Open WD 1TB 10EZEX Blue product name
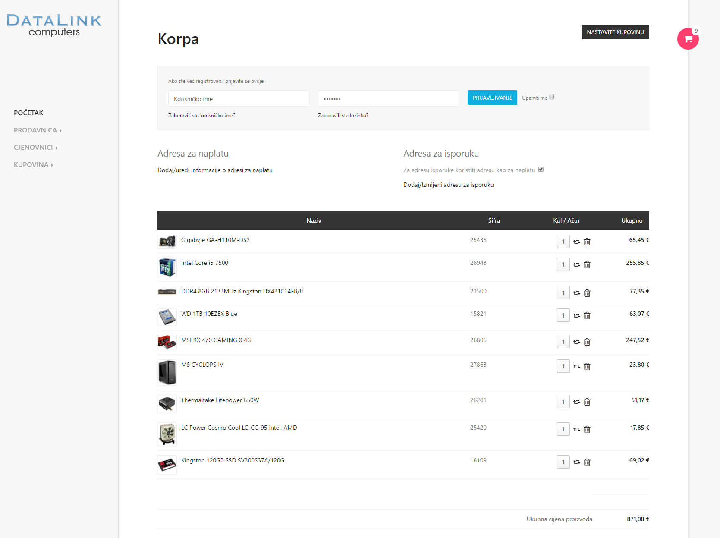The image size is (720, 538). (209, 314)
